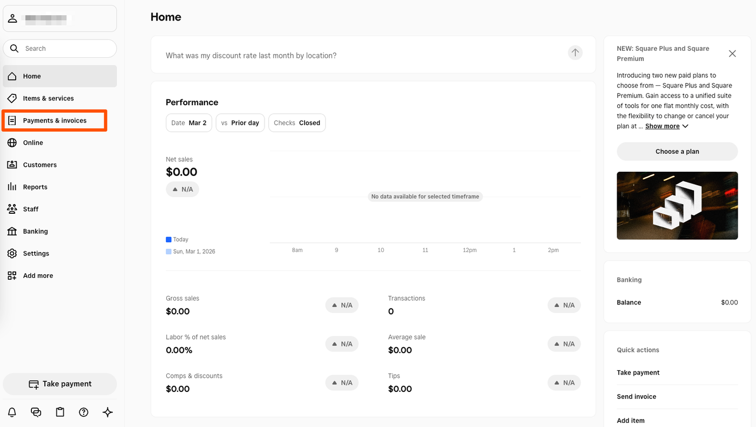Submit question with arrow-up icon
This screenshot has width=756, height=427.
[x=575, y=53]
